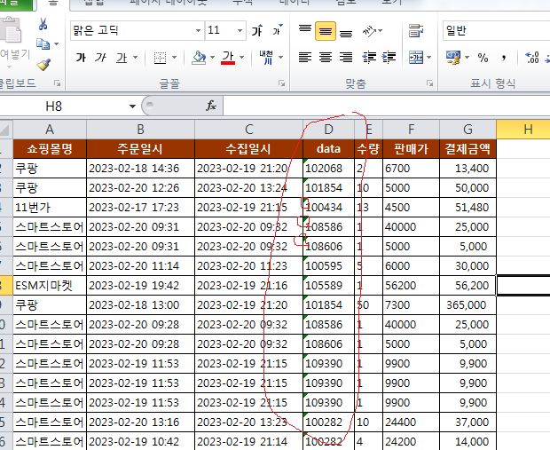Select column A header
Viewport: 550px width, 450px height.
point(50,130)
